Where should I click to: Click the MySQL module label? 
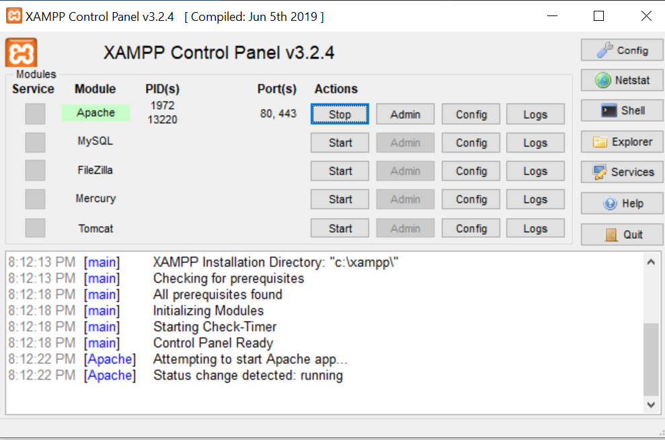[x=95, y=141]
